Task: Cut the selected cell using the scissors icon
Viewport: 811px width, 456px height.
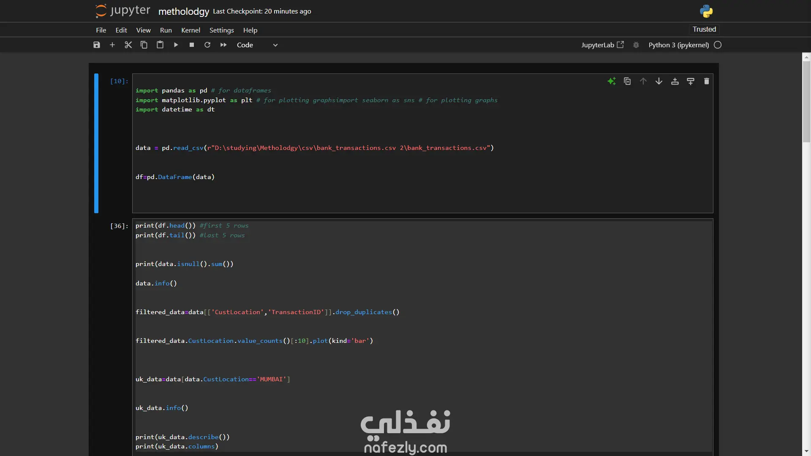Action: [x=128, y=45]
